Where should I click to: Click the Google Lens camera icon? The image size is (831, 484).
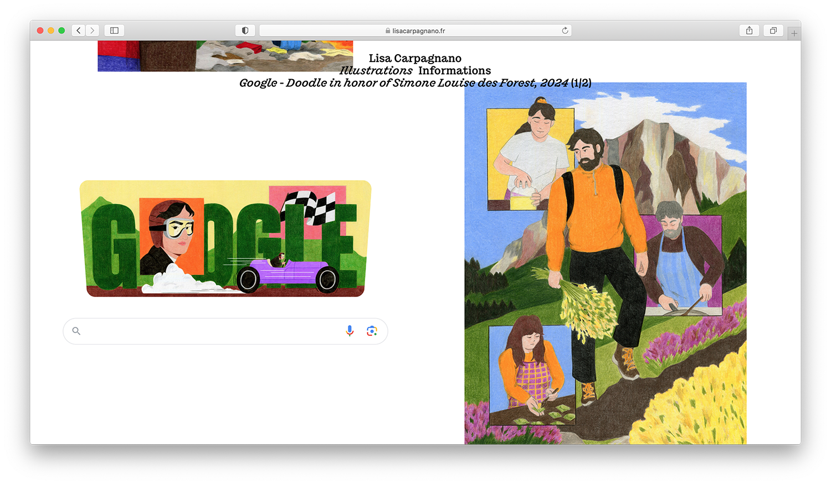tap(372, 331)
